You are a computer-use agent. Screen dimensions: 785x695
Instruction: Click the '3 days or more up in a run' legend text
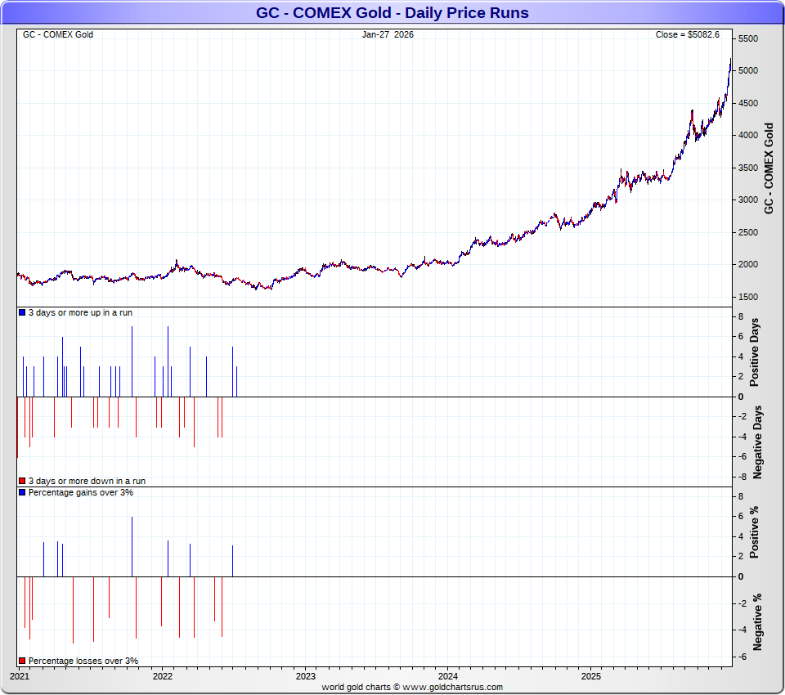point(81,312)
